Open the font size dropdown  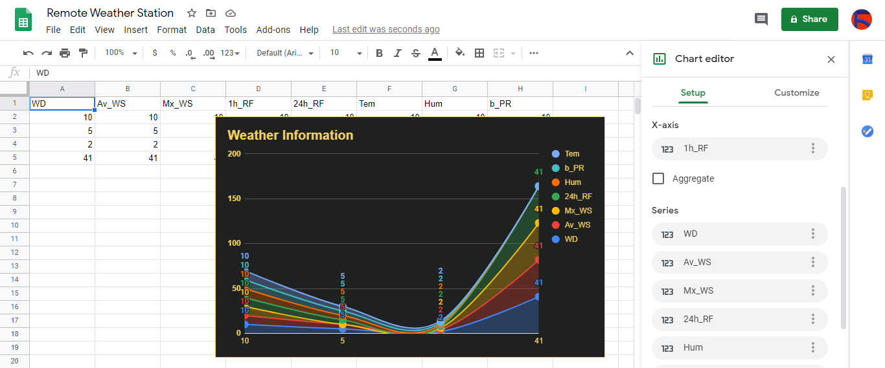pyautogui.click(x=345, y=53)
